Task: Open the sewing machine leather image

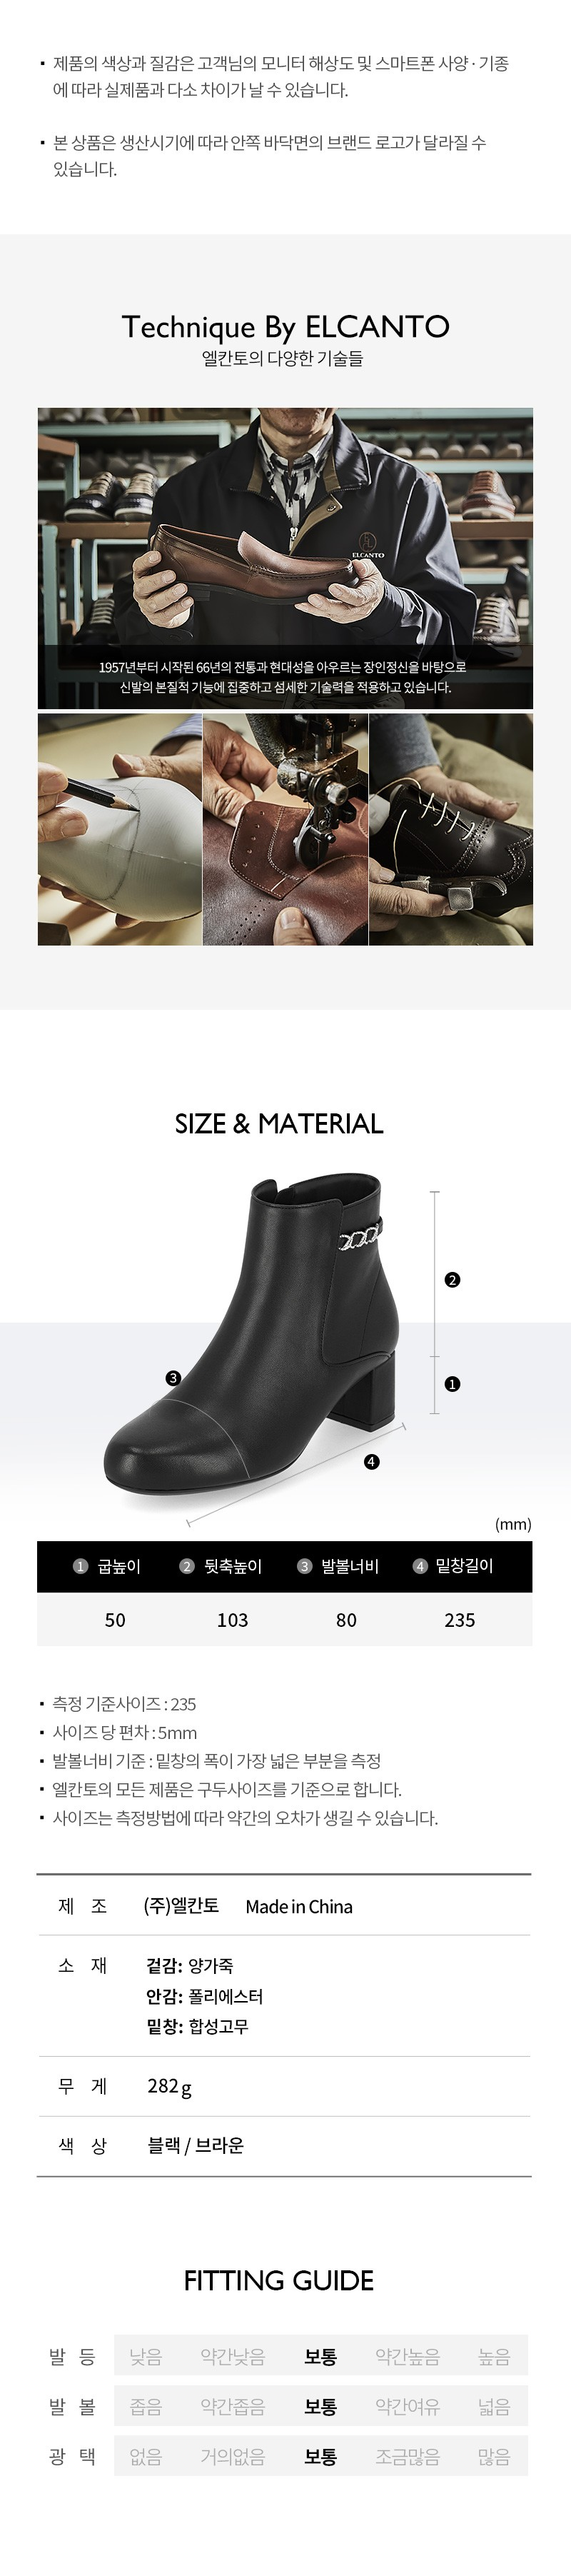Action: [285, 829]
